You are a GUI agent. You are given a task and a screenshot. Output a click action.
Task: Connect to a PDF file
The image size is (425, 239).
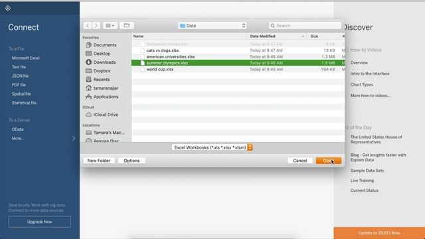point(19,85)
